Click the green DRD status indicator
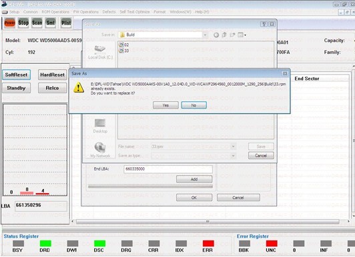 [x=45, y=243]
